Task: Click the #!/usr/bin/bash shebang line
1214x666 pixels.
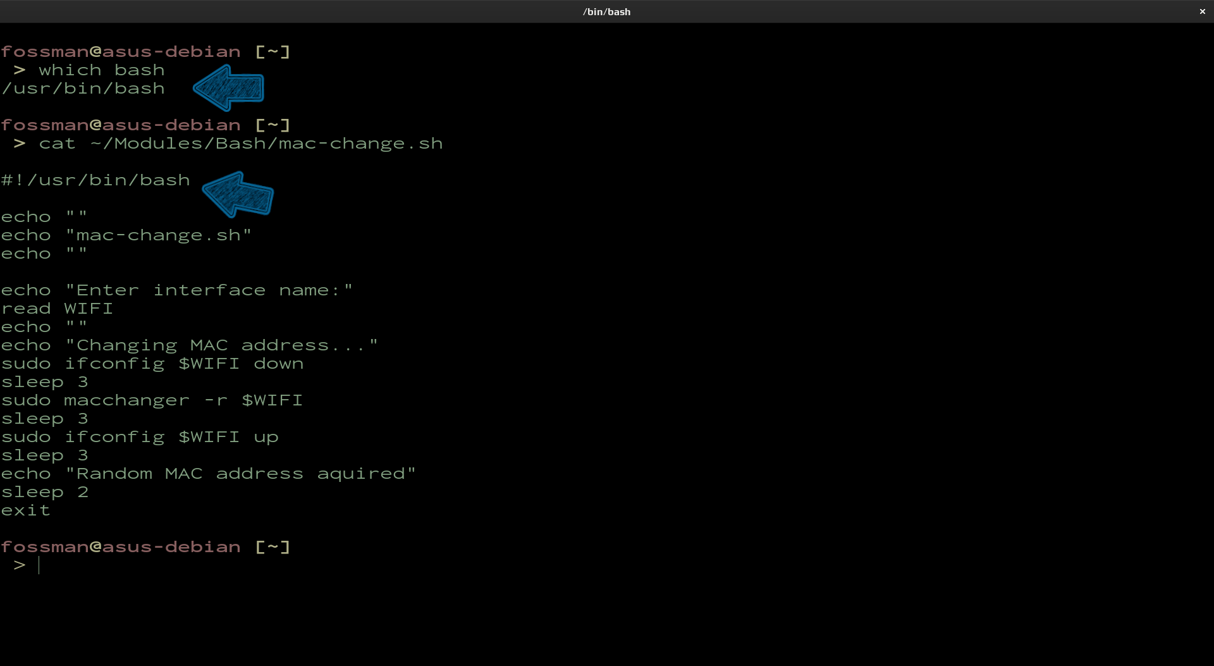Action: pyautogui.click(x=95, y=180)
